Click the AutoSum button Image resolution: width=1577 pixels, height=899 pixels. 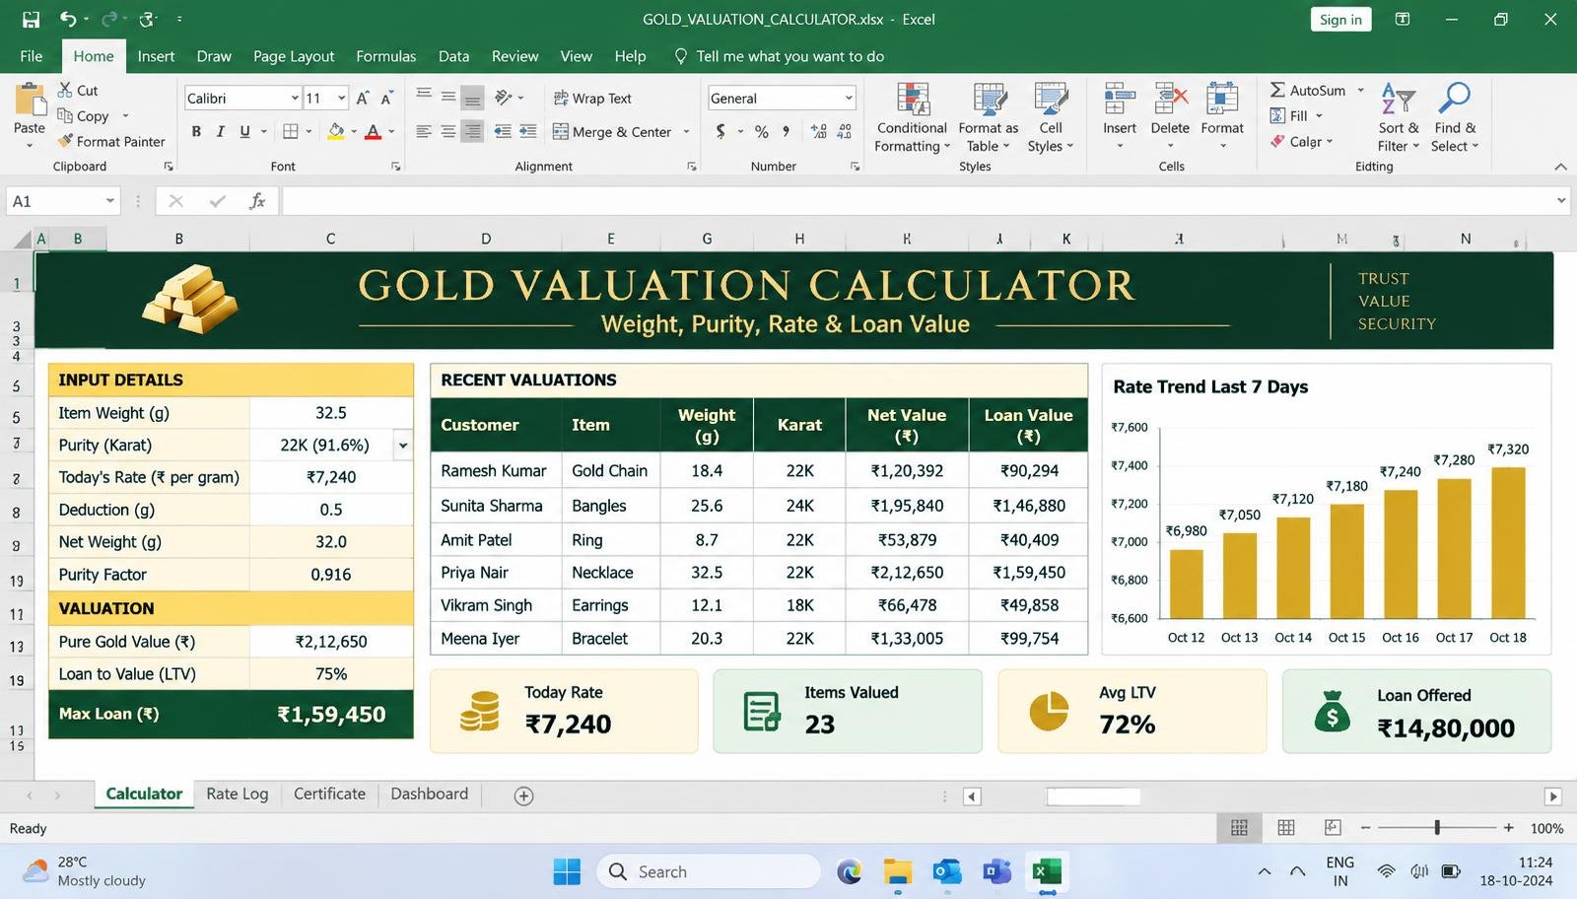(x=1308, y=90)
